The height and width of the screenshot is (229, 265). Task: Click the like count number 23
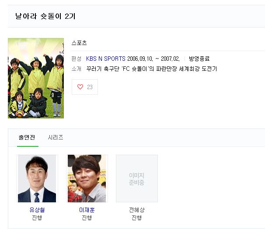point(90,87)
